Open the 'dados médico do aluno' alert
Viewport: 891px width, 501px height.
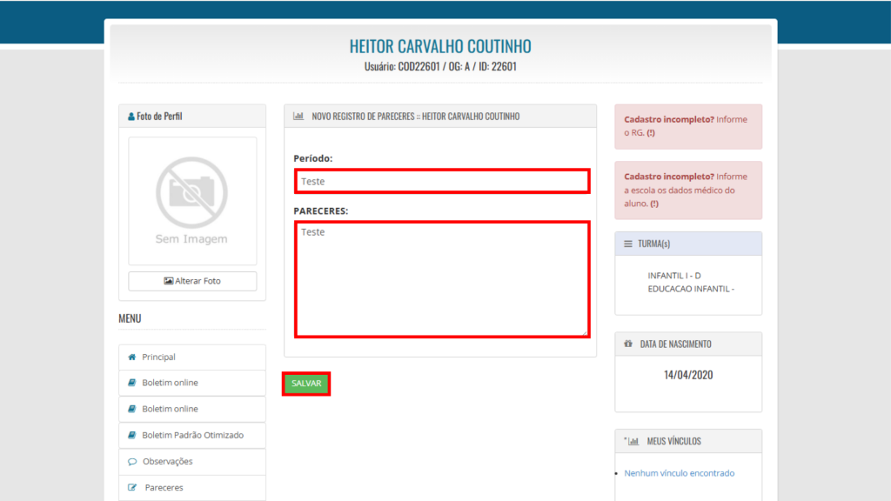pyautogui.click(x=687, y=190)
